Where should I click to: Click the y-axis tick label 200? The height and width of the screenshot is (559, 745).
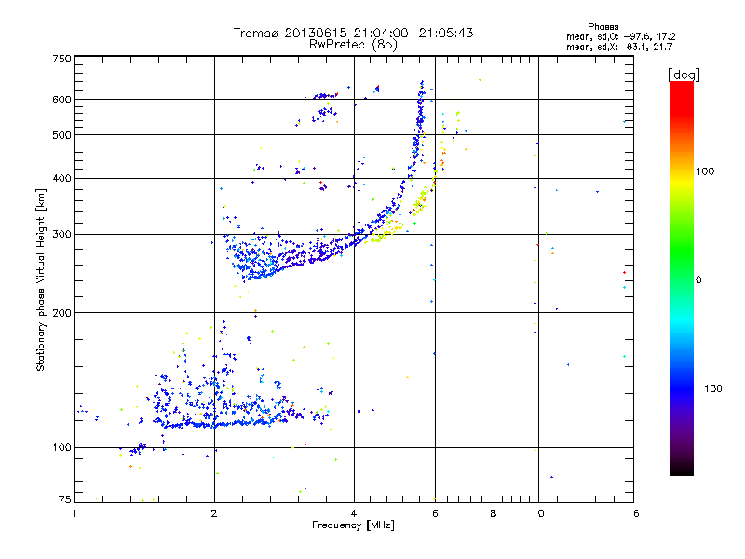tap(61, 313)
